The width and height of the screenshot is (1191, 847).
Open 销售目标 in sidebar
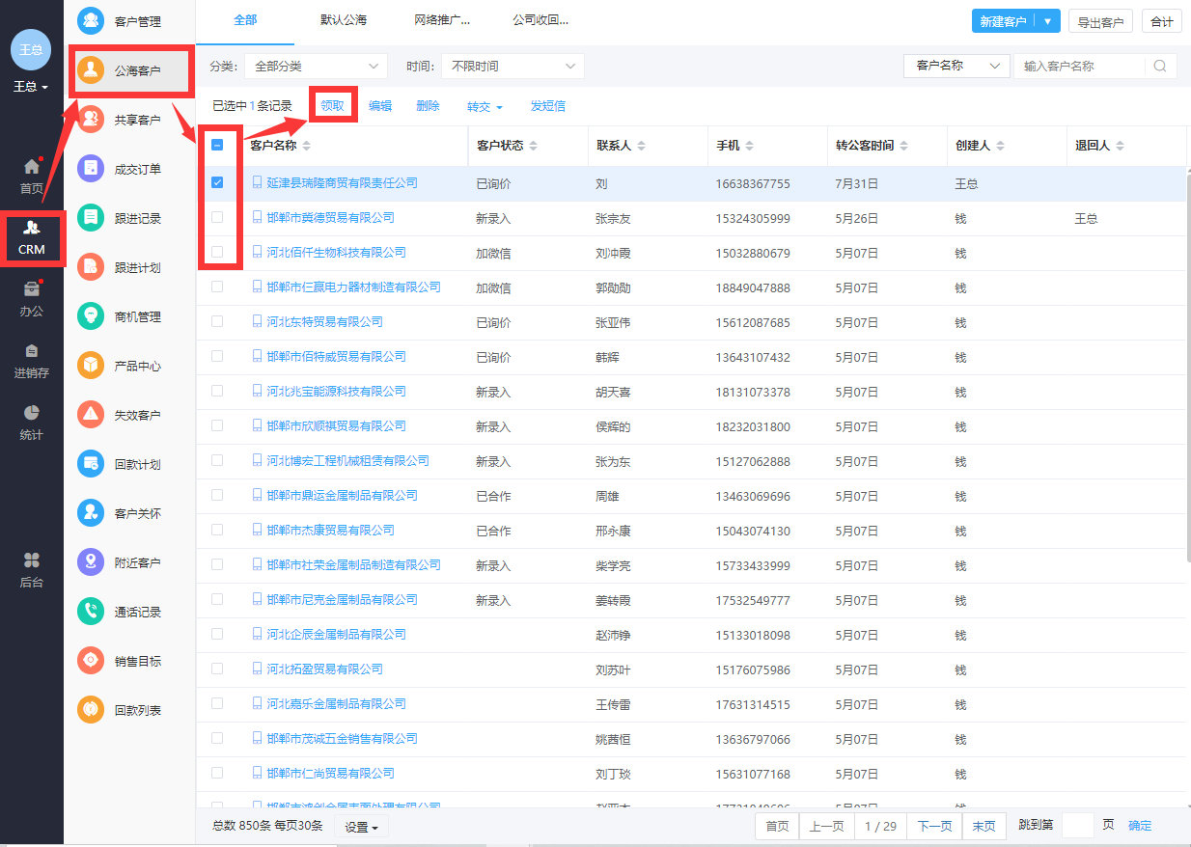129,661
